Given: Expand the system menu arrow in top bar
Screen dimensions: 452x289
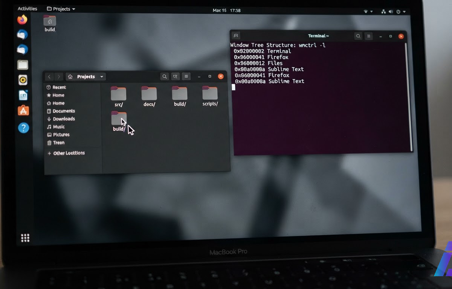Looking at the screenshot, I should click(404, 12).
